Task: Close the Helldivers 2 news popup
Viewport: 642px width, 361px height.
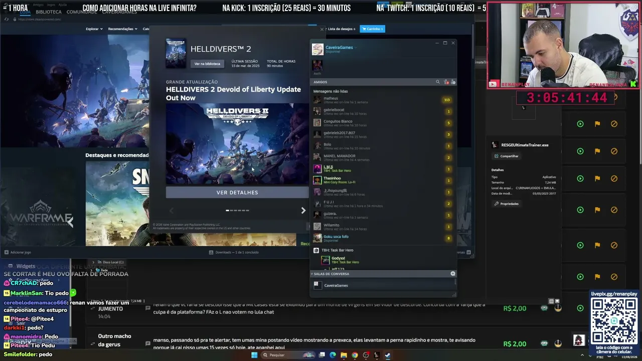Action: pos(322,30)
